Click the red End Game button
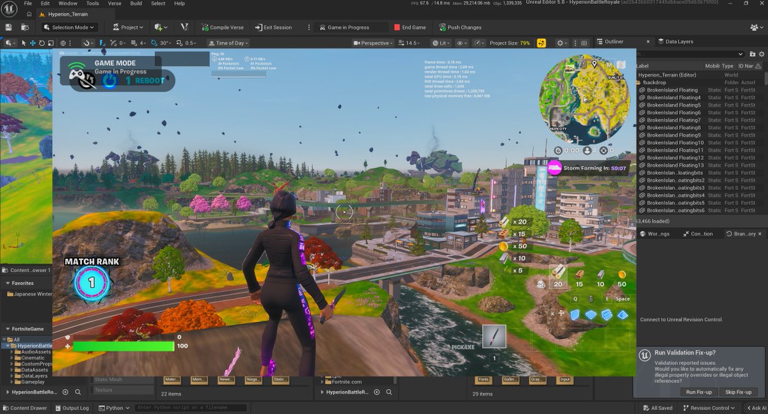The height and width of the screenshot is (414, 768). 410,27
